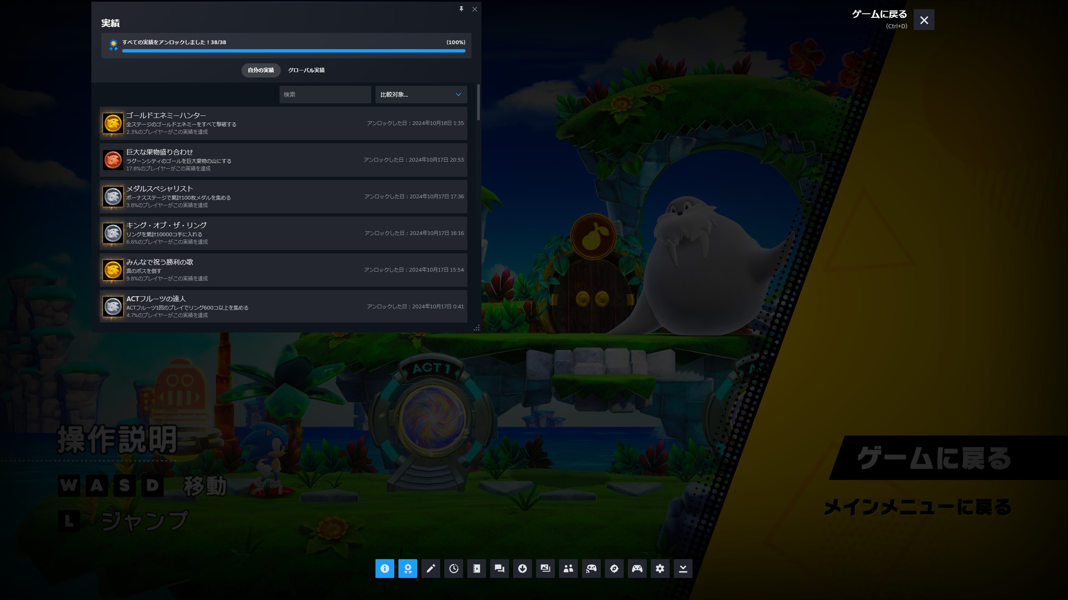Open the Screenshots gallery icon

coord(545,568)
